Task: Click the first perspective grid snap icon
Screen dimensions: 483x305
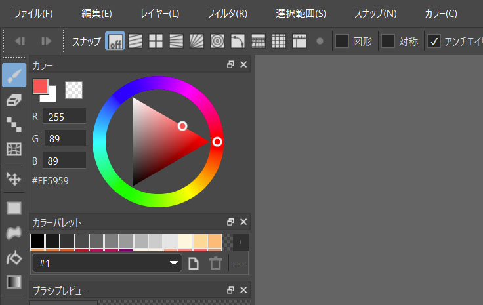Action: pyautogui.click(x=258, y=41)
